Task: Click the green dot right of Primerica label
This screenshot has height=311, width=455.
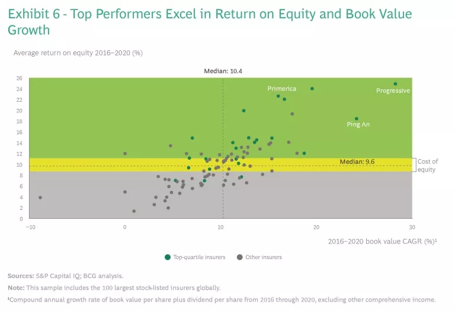Action: (312, 89)
